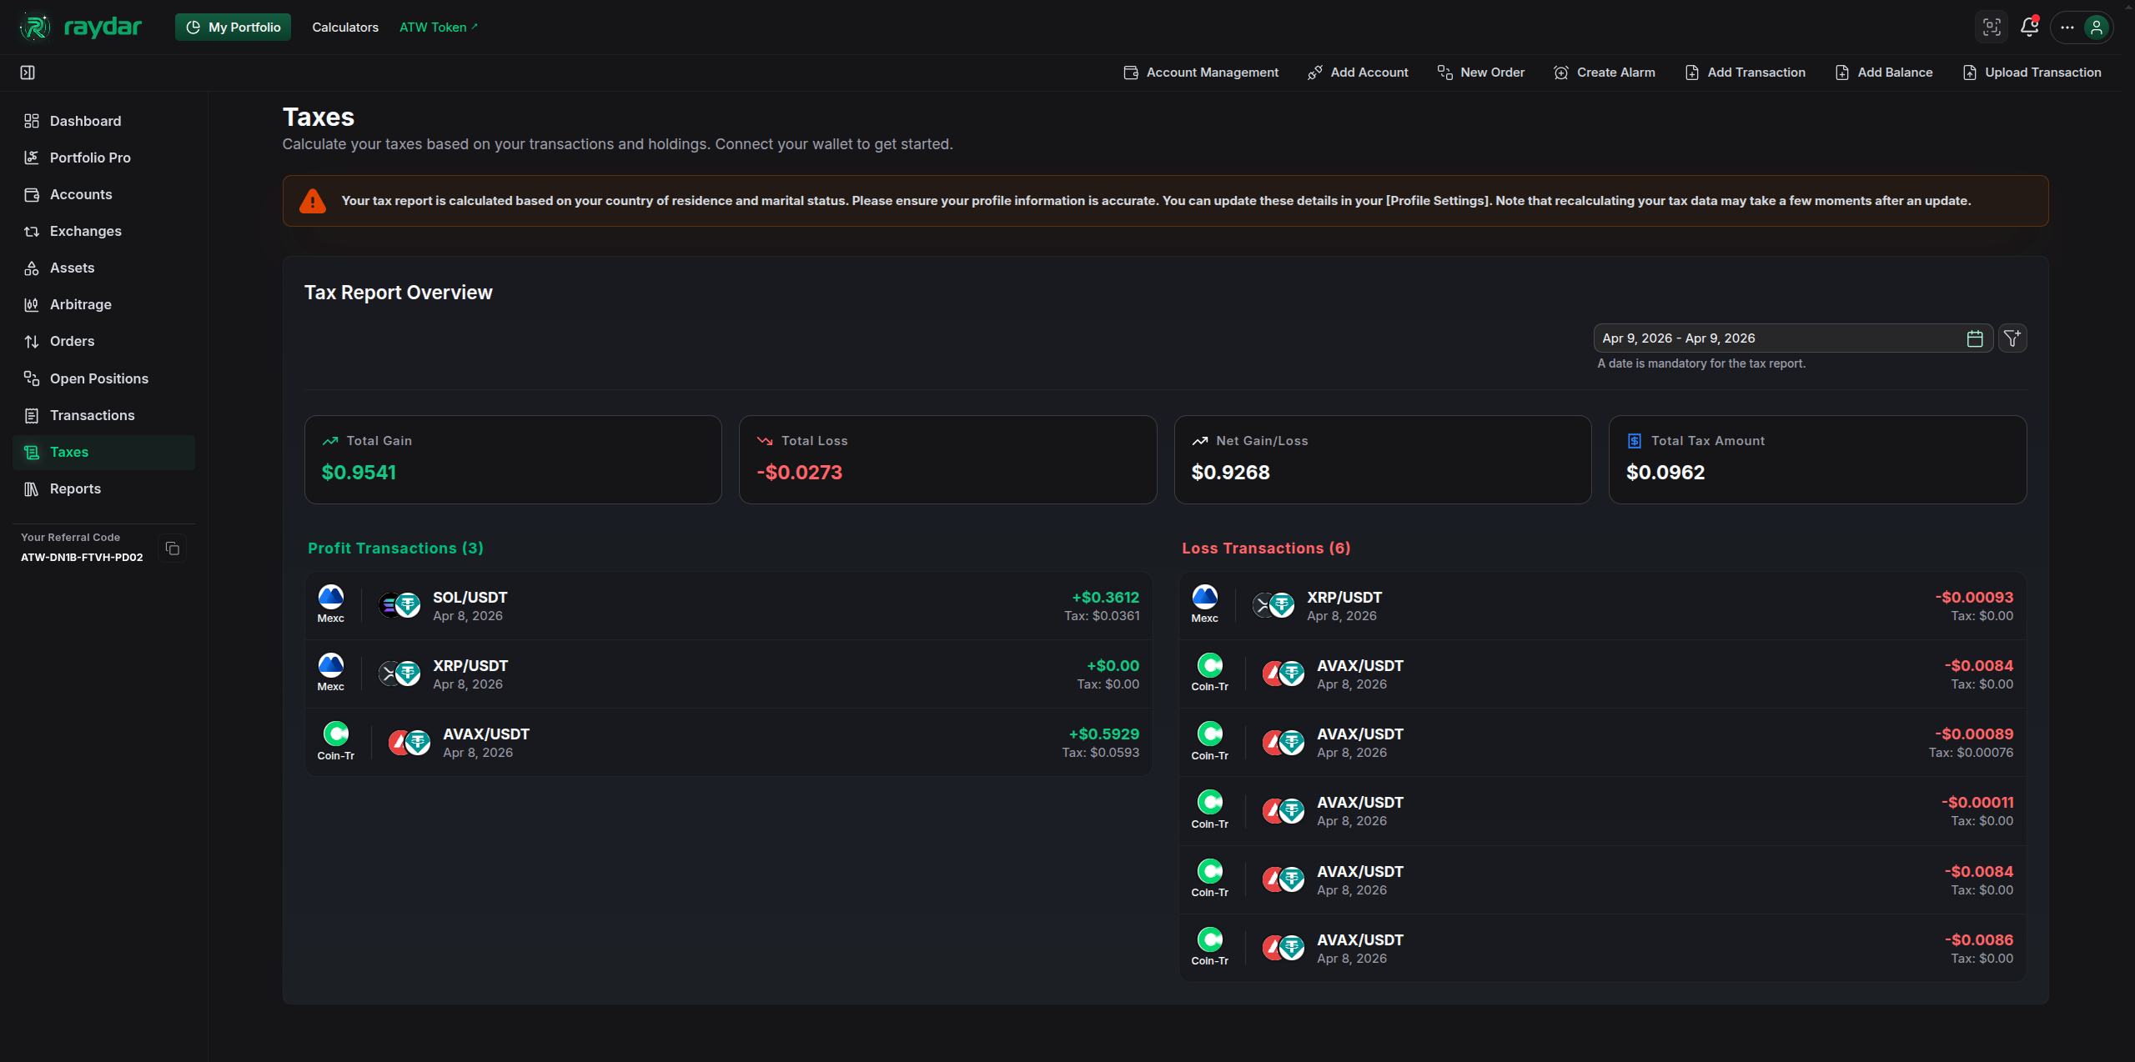Open the Arbitrage section
This screenshot has height=1062, width=2135.
[x=104, y=304]
